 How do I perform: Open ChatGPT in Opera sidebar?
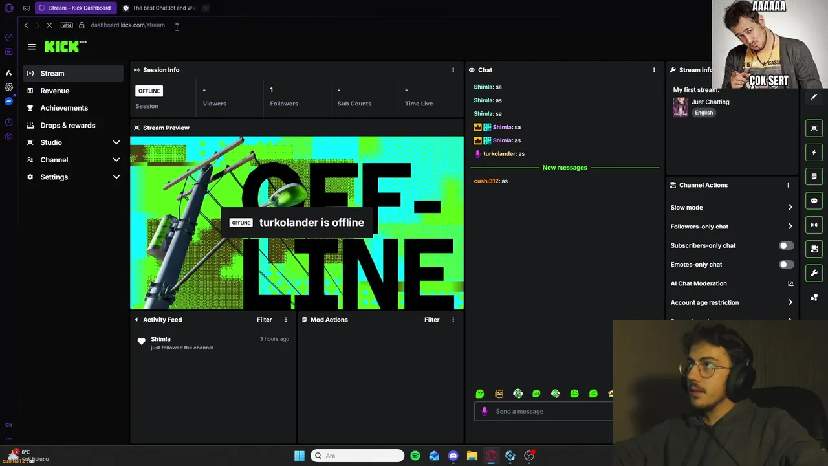(x=9, y=87)
